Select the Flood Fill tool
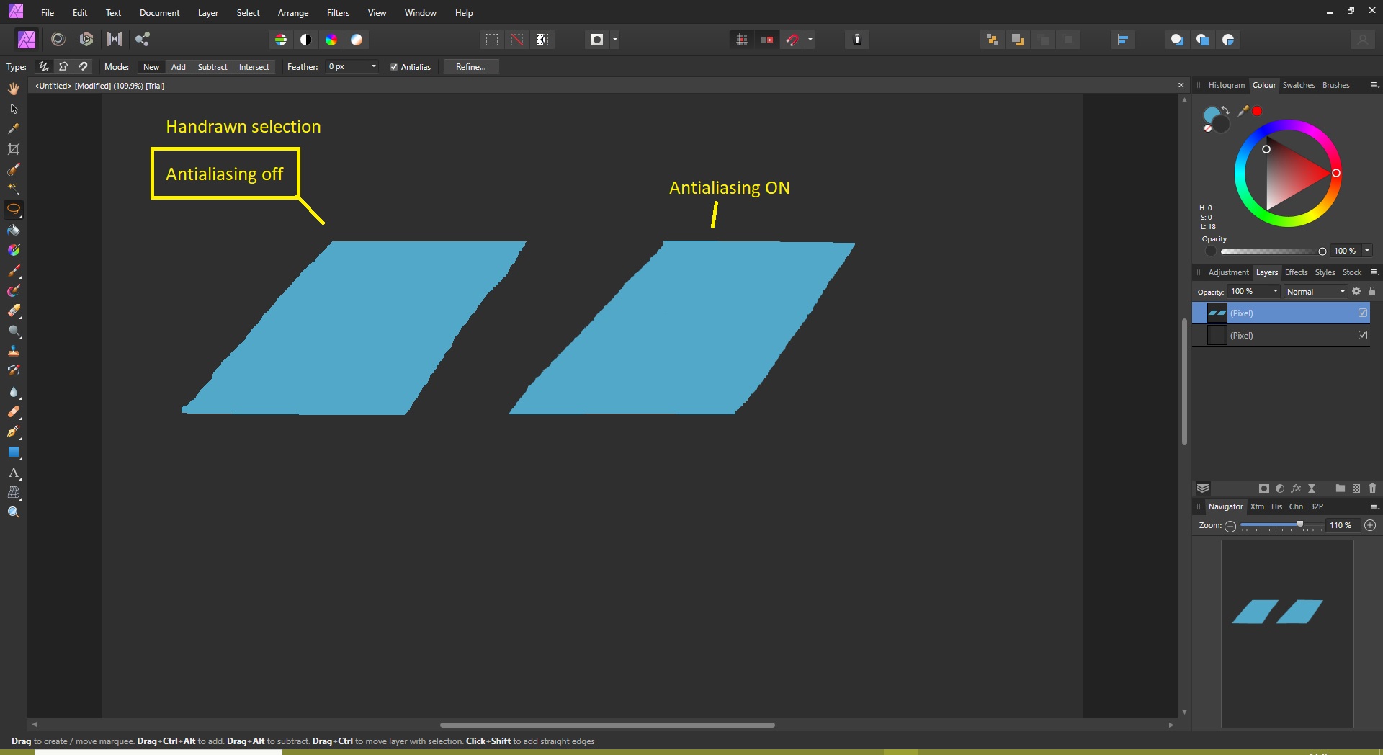Viewport: 1383px width, 755px height. pos(14,231)
